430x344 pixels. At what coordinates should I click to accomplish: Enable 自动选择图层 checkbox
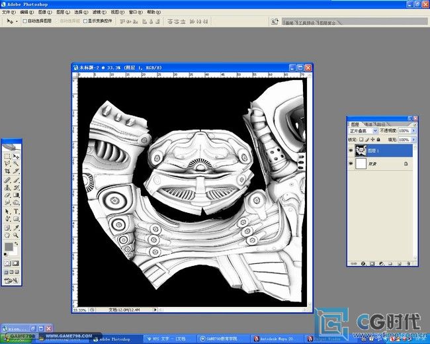24,21
